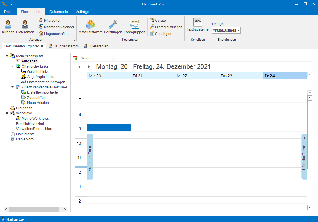Open the Datei menu tab
The width and height of the screenshot is (318, 222).
8,12
